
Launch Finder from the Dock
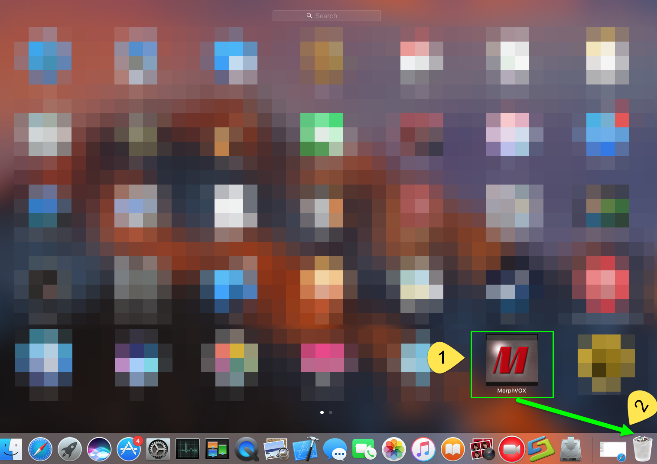coord(11,449)
